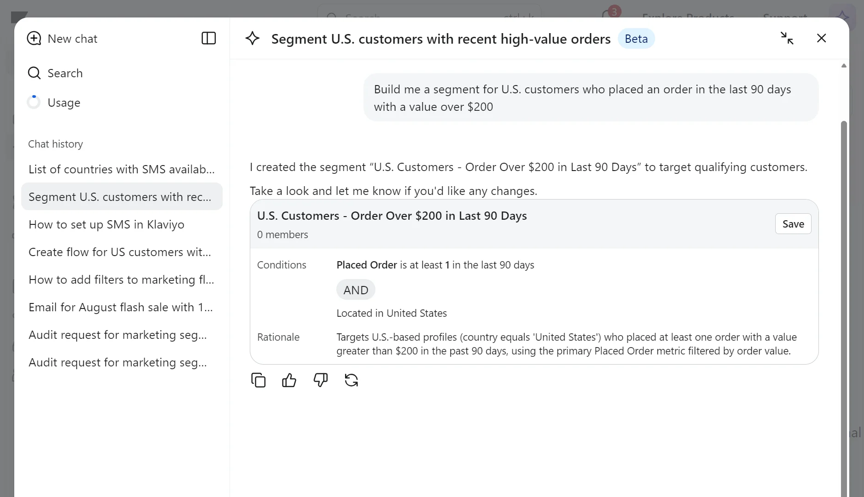
Task: Open the last 'Audit request for marketing seg...' chat
Action: point(122,362)
